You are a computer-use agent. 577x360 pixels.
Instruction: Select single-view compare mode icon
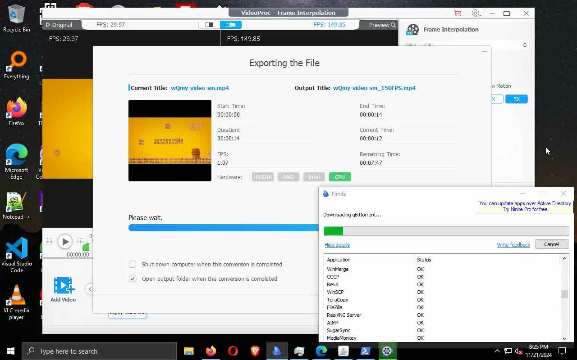(209, 25)
